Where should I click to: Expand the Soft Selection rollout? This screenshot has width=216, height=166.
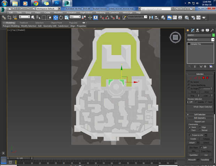[x=200, y=114]
